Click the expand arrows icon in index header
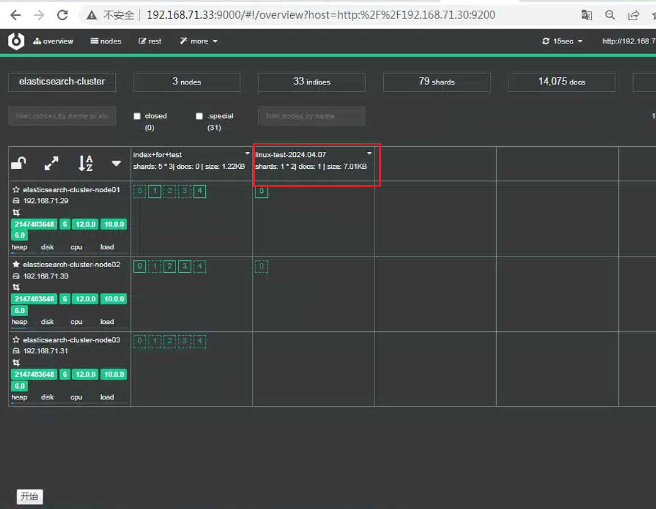Viewport: 656px width, 509px height. click(51, 163)
